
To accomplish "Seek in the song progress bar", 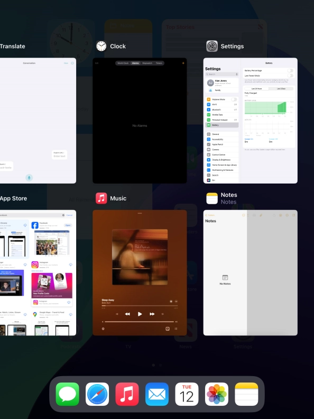I will point(140,306).
